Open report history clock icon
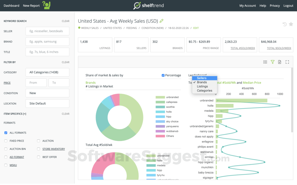 pyautogui.click(x=285, y=24)
